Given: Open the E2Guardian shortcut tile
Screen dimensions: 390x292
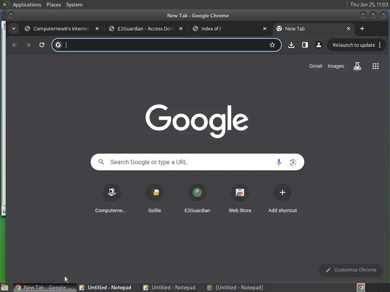Looking at the screenshot, I should [197, 198].
